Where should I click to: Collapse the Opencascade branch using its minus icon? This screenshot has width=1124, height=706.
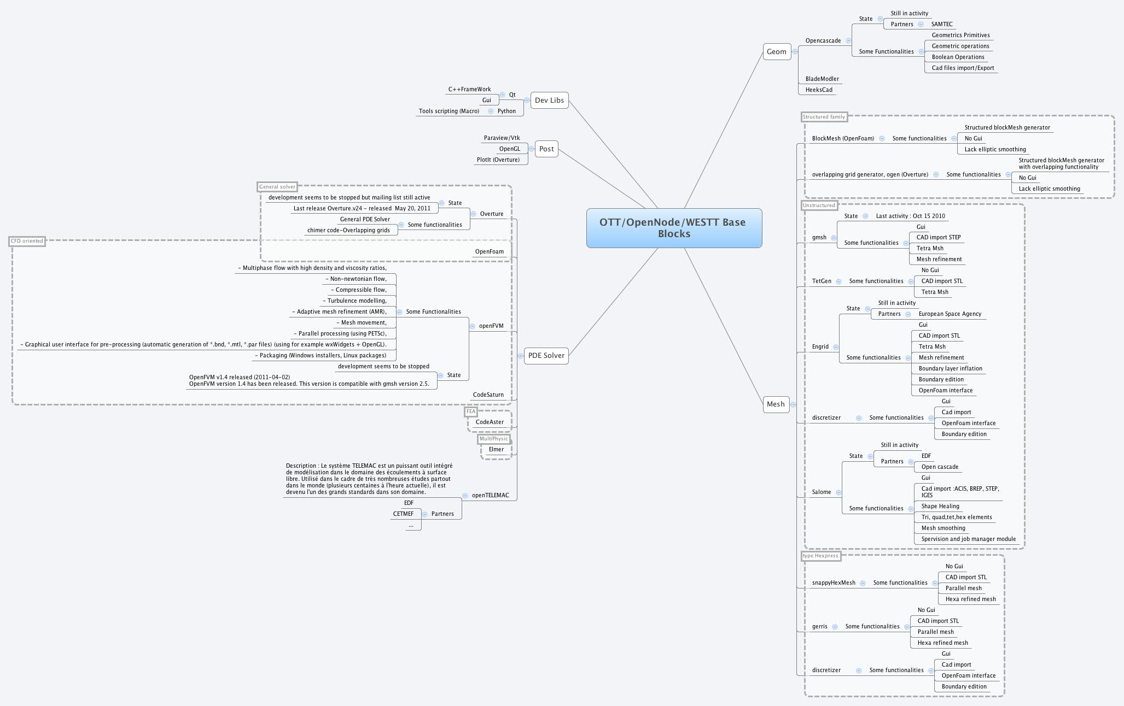point(848,40)
